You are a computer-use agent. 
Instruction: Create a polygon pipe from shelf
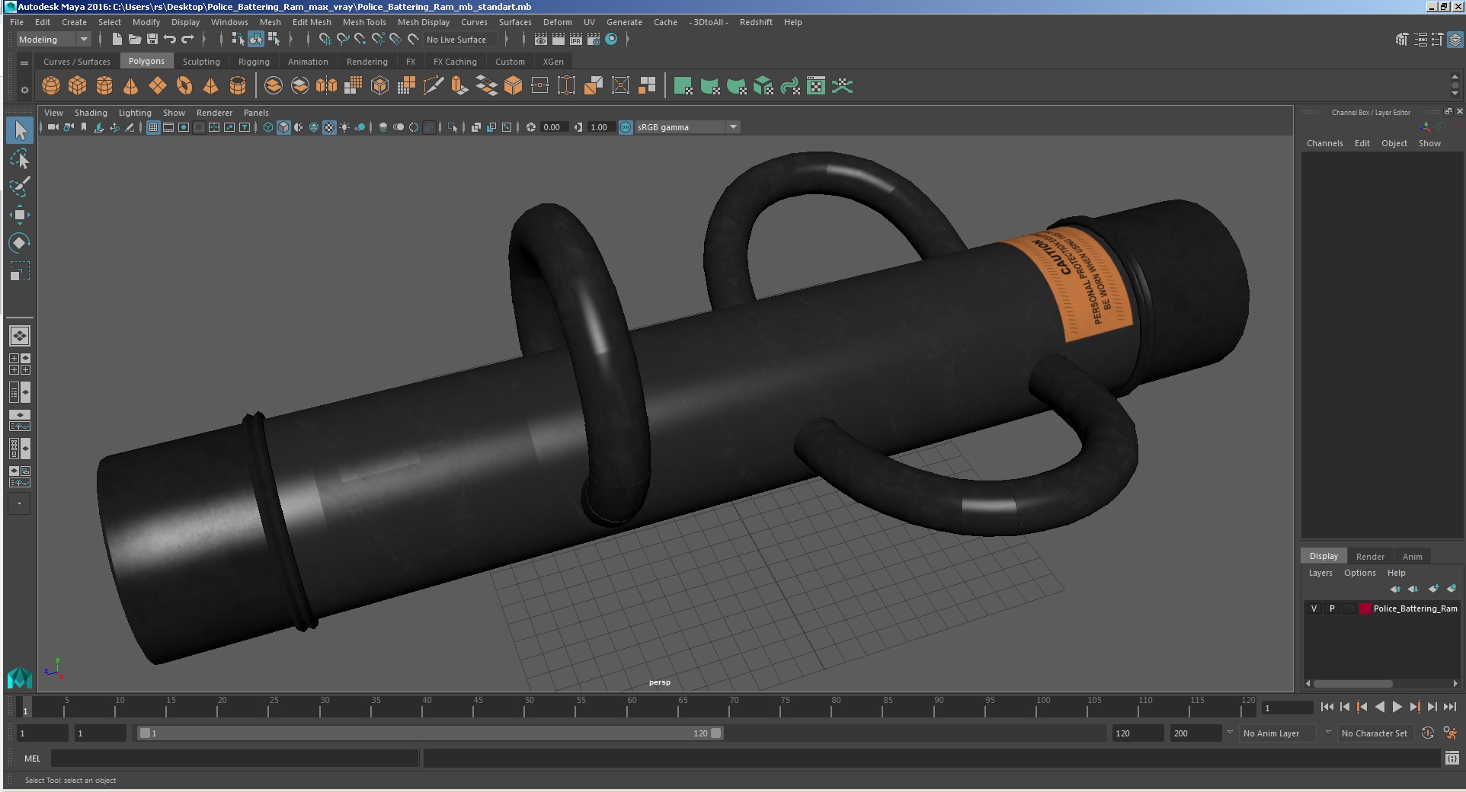238,86
